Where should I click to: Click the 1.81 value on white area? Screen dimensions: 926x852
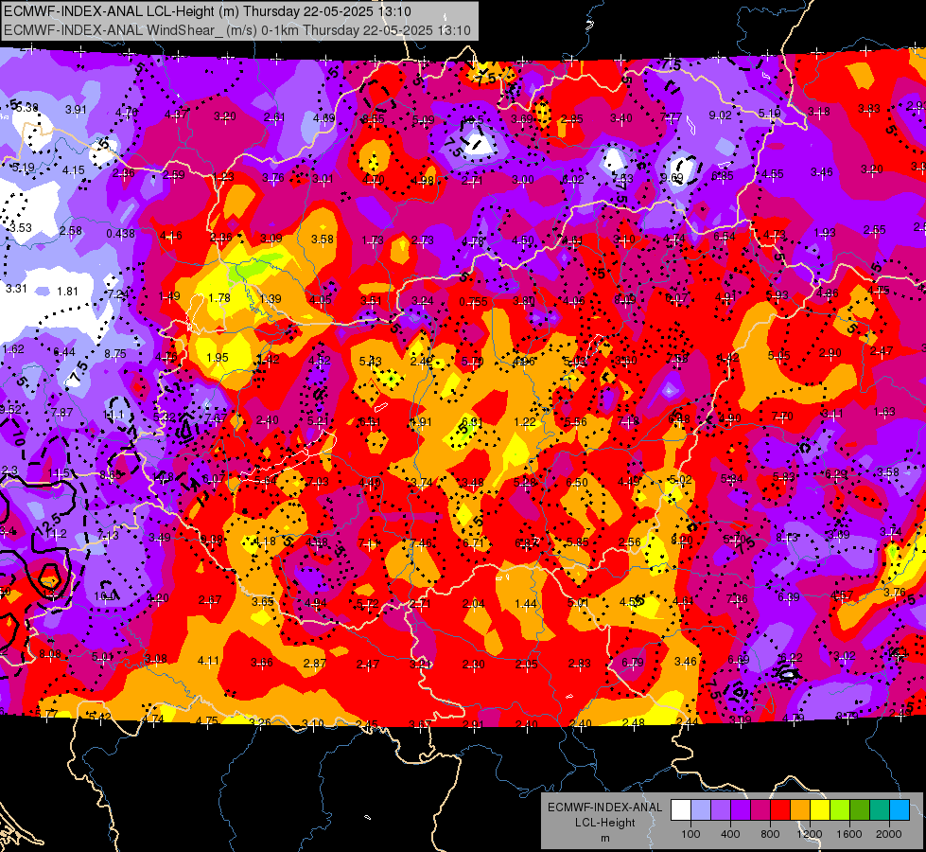(67, 292)
